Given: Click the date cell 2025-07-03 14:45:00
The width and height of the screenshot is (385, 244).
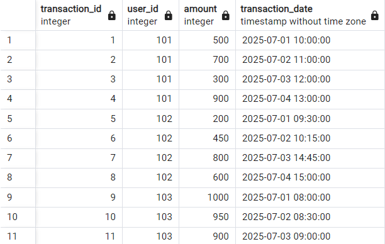Looking at the screenshot, I should click(310, 158).
